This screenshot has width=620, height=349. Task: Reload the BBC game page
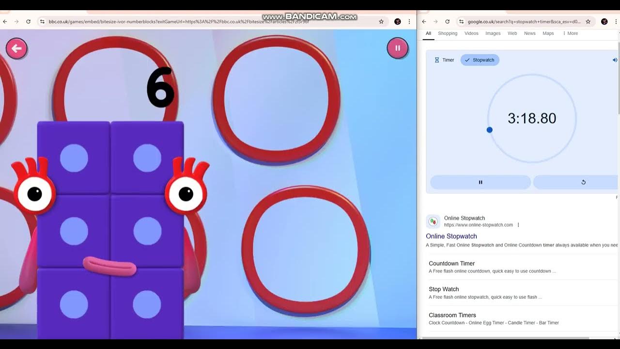(x=28, y=22)
